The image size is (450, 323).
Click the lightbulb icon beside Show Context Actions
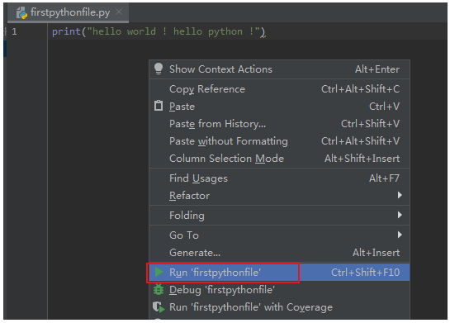(x=159, y=69)
